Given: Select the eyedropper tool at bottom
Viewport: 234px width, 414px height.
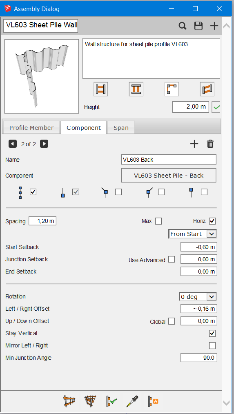Looking at the screenshot, I should coord(132,401).
